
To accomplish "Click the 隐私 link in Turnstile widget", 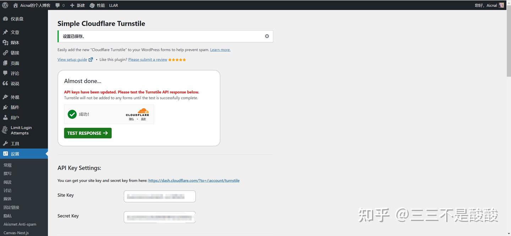I will click(131, 119).
